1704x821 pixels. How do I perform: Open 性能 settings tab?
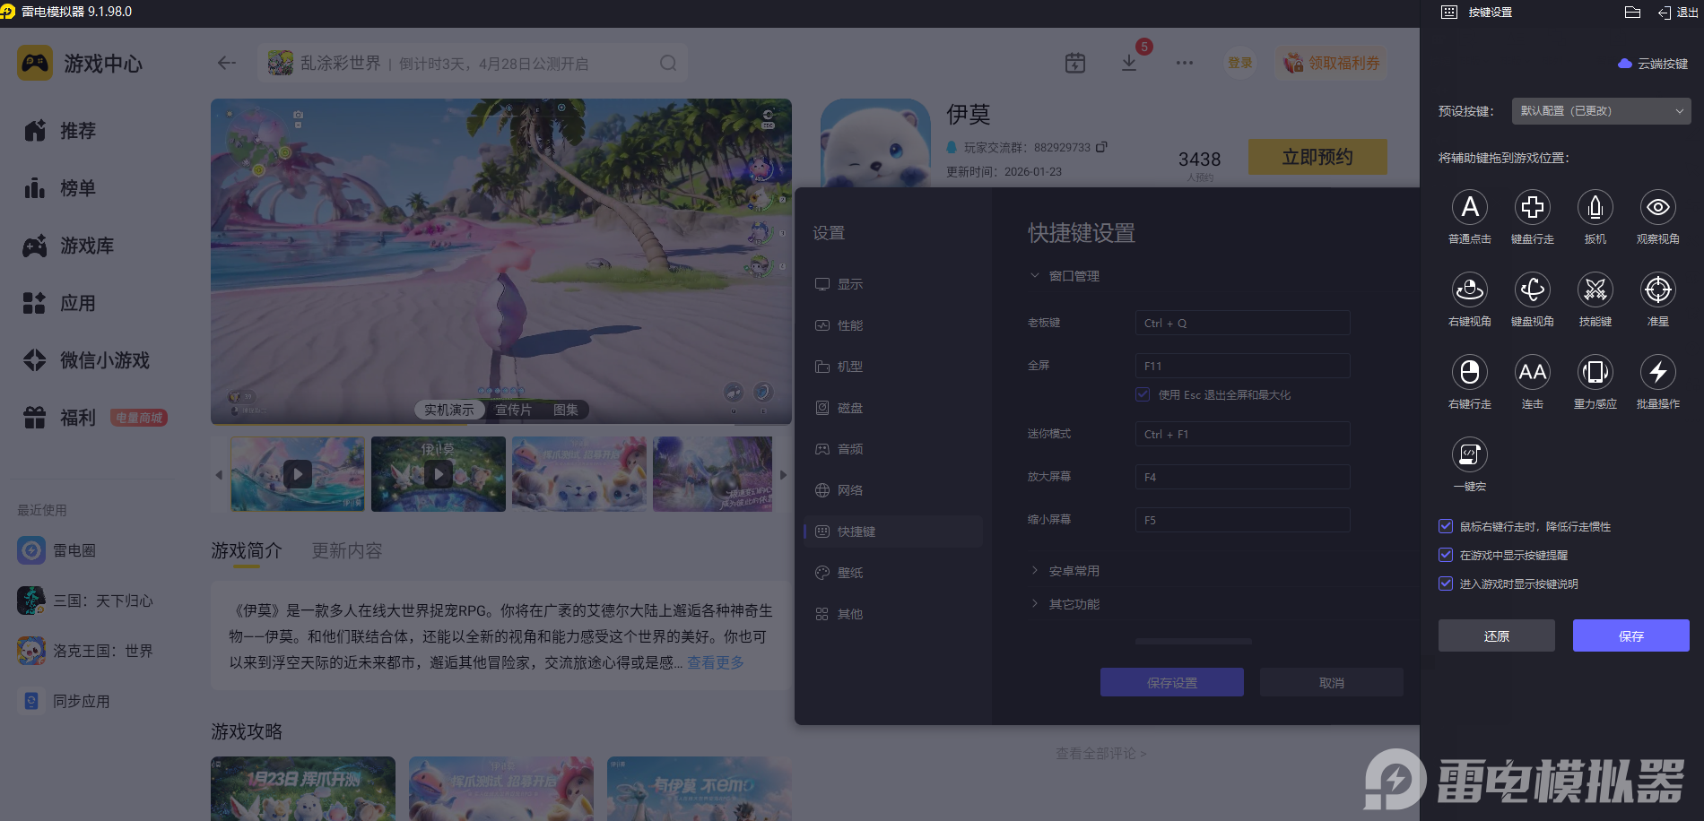(893, 325)
